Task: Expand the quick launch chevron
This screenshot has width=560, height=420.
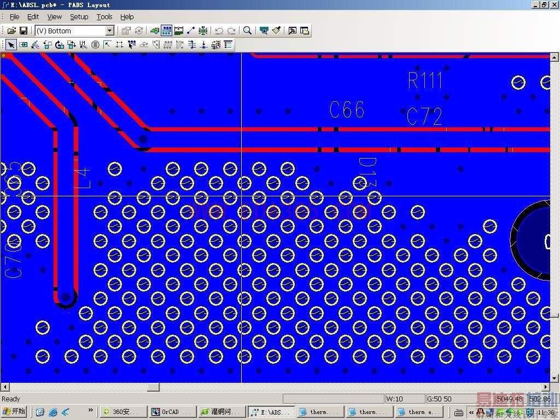Action: (x=90, y=410)
